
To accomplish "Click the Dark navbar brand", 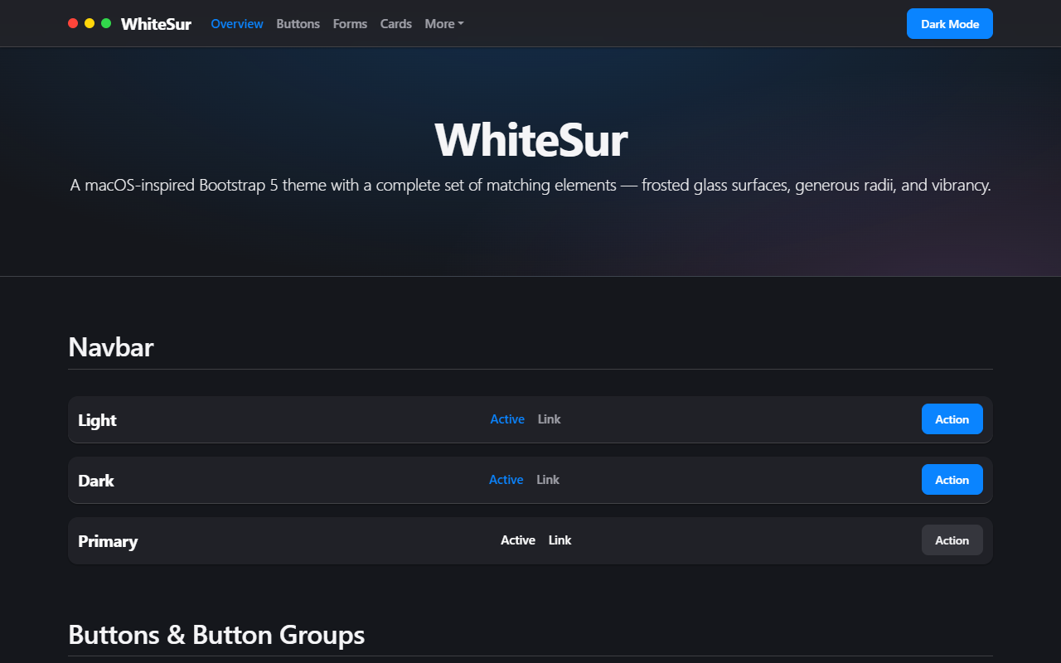I will 96,481.
